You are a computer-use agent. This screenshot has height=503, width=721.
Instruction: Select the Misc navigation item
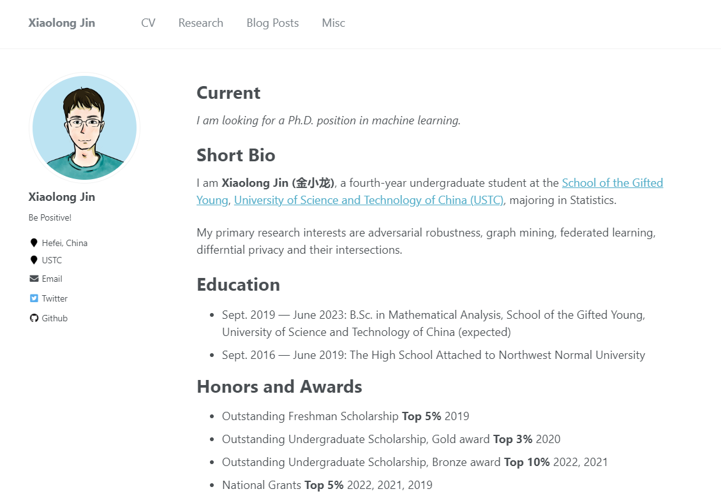[333, 23]
